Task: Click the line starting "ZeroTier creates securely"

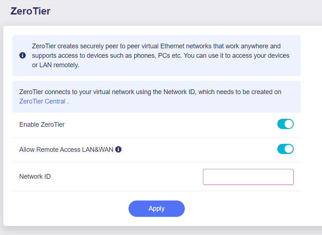Action: click(156, 46)
